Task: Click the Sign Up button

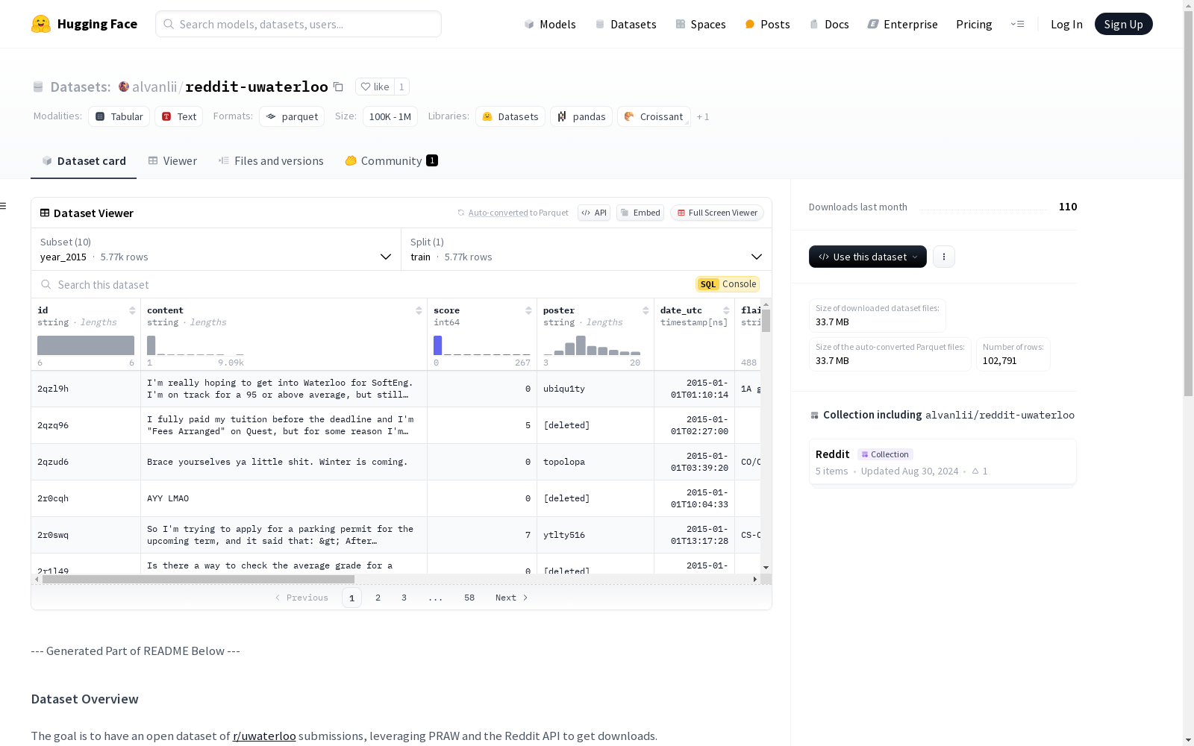Action: point(1124,24)
